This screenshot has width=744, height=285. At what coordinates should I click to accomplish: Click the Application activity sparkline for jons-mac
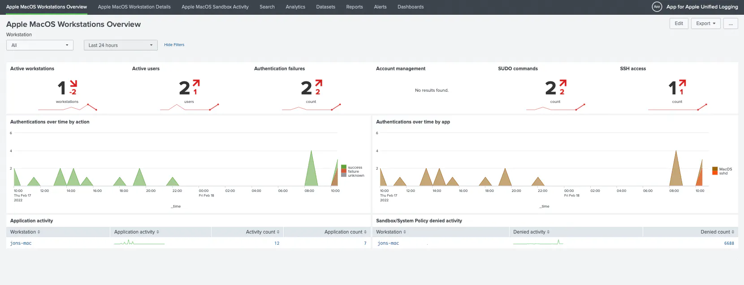click(139, 243)
